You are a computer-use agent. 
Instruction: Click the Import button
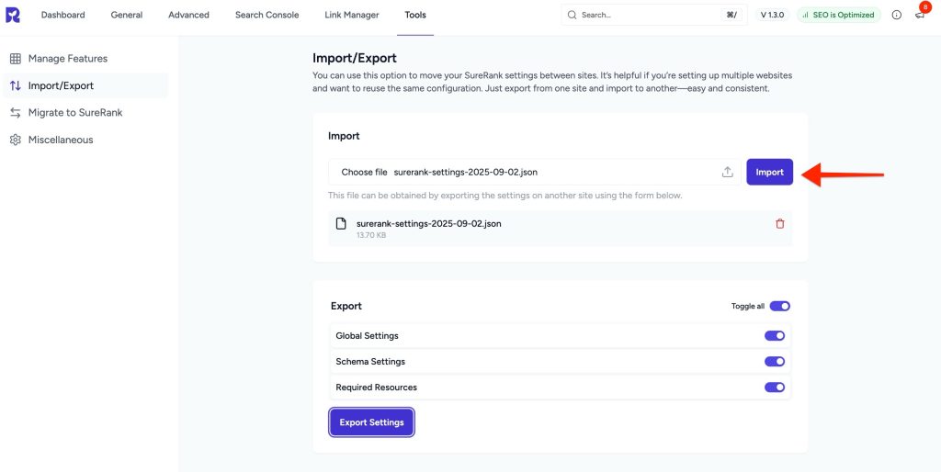(770, 172)
